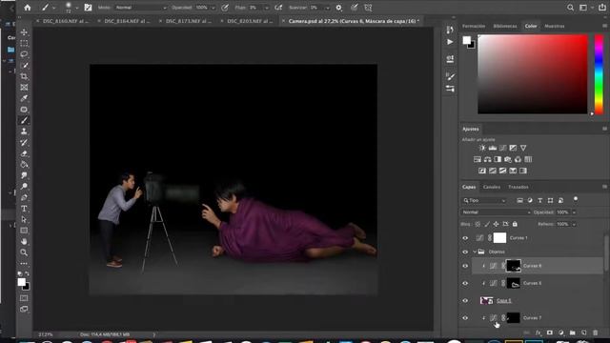Add a layer mask from Layers panel bottom
The width and height of the screenshot is (610, 343).
(x=549, y=333)
